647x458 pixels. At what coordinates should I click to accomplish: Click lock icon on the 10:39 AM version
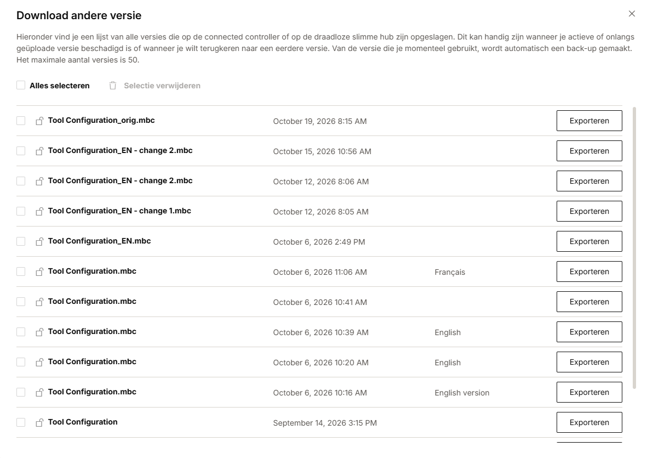pyautogui.click(x=39, y=332)
